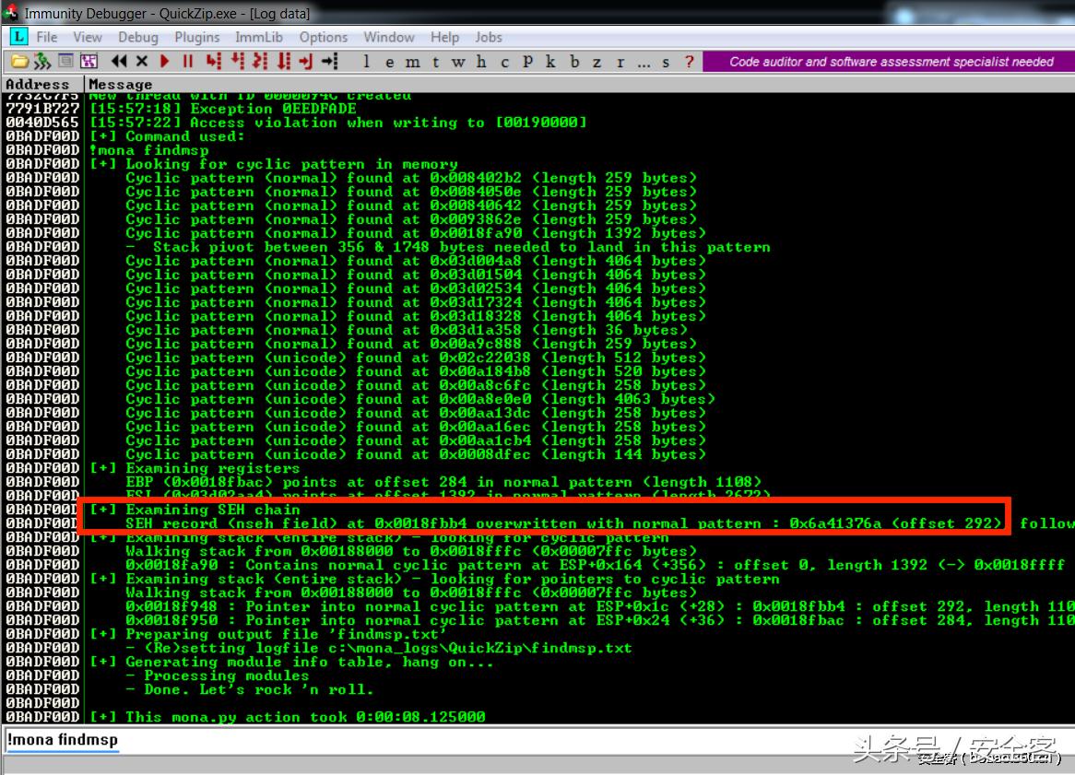Open the Options menu
This screenshot has height=775, width=1075.
[324, 38]
